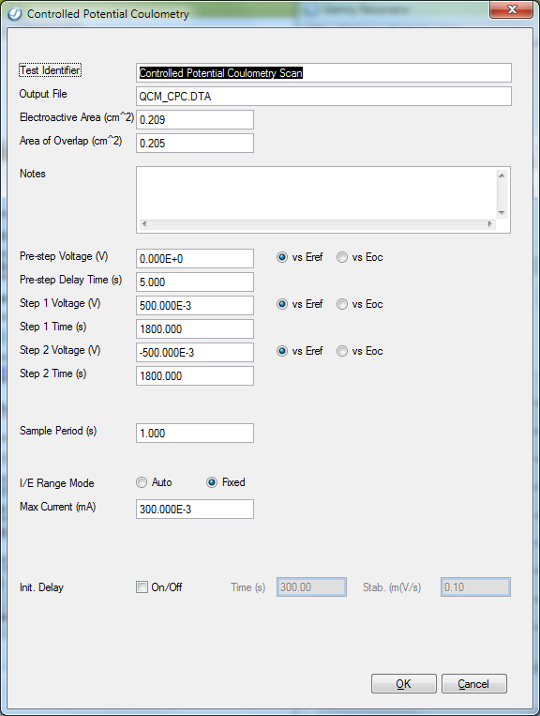The width and height of the screenshot is (540, 716).
Task: Click the Electroactive Area input field
Action: point(195,119)
